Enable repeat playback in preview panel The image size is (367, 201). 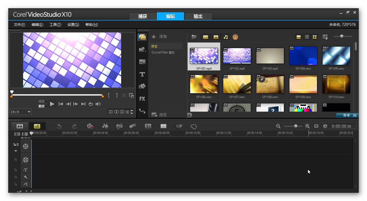point(91,104)
